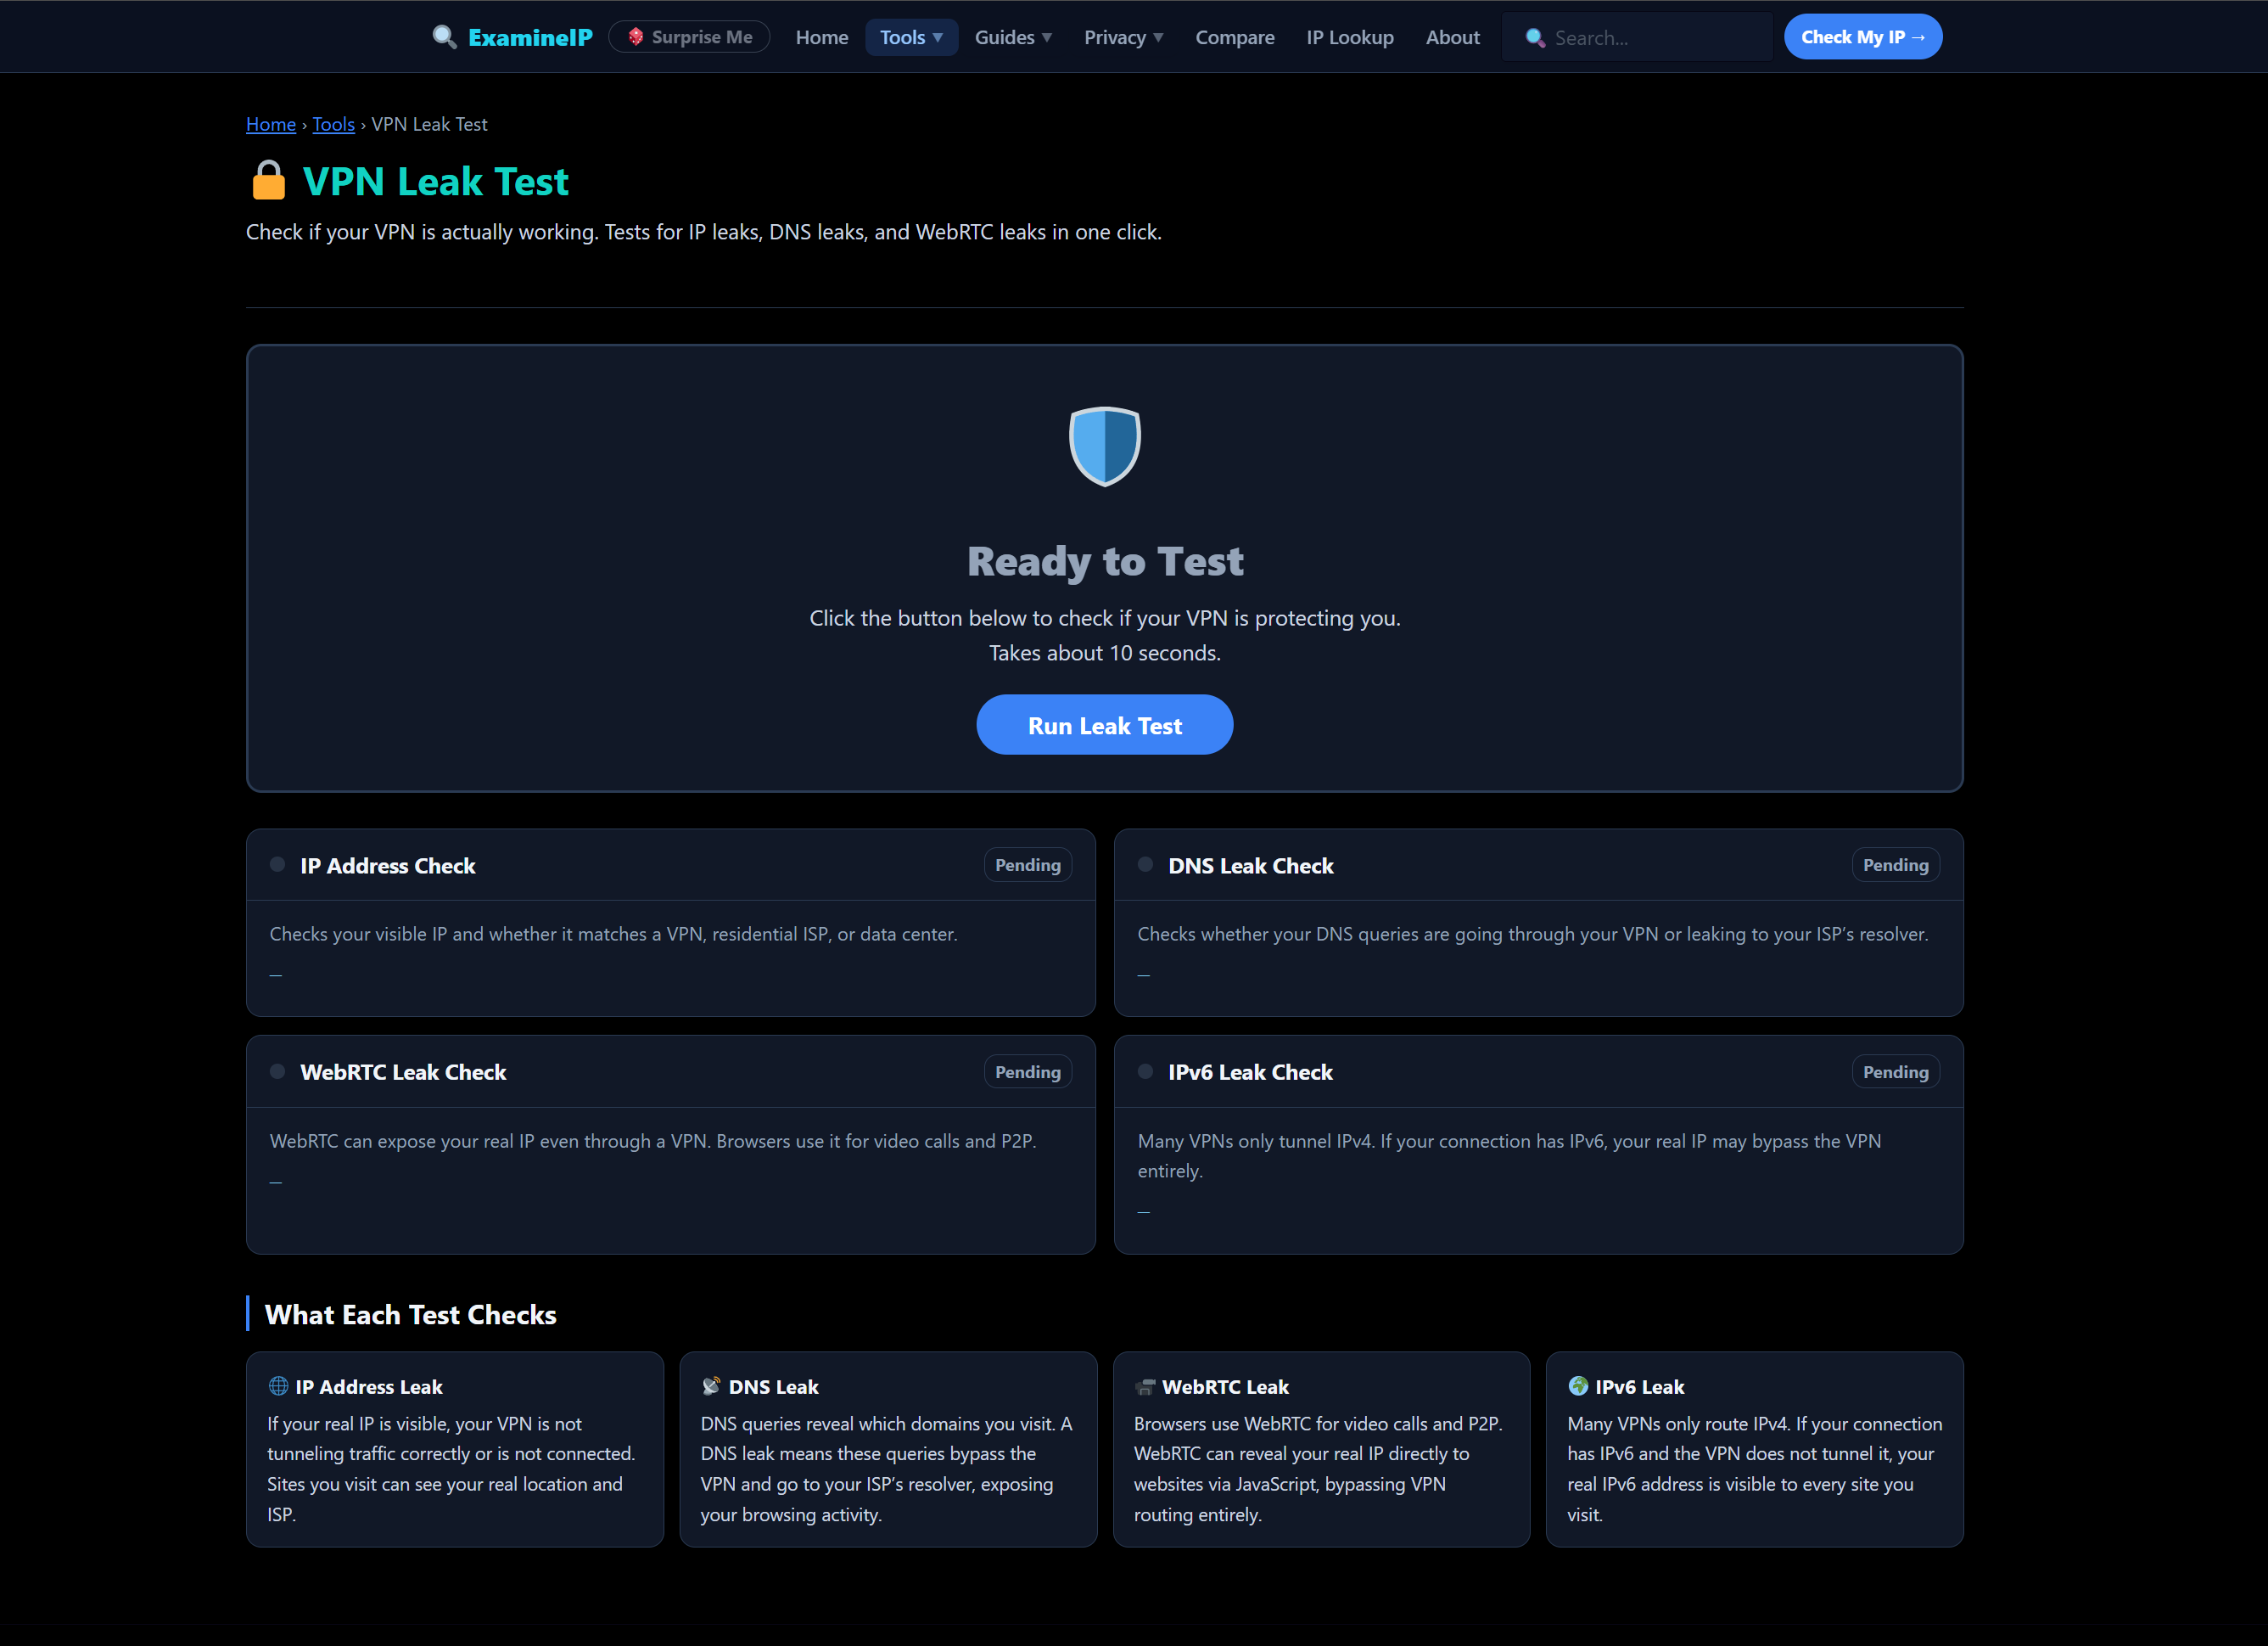Click the Surprise Me dice icon
Screen dimensions: 2268x1646
coord(636,37)
